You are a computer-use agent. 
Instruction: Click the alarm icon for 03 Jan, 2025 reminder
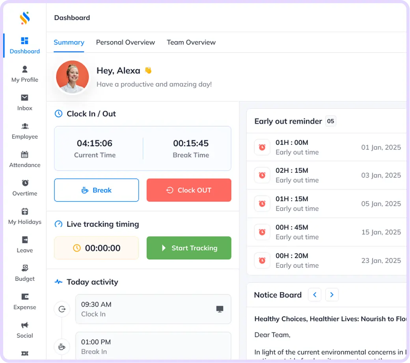262,175
